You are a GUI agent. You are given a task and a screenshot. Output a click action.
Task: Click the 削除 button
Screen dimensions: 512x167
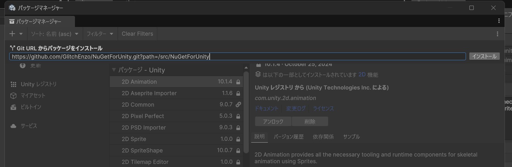point(310,122)
